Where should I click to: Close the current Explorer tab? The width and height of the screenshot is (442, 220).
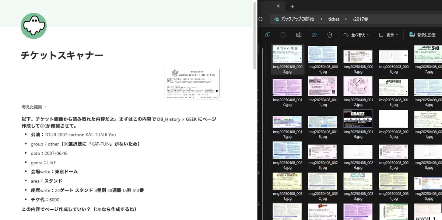click(278, 6)
